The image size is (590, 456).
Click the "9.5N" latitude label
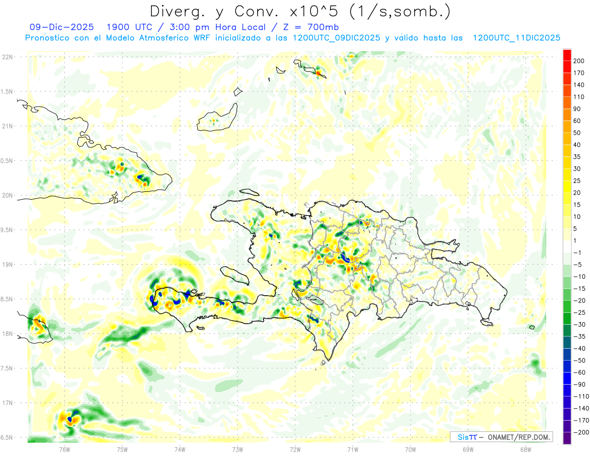click(x=7, y=230)
